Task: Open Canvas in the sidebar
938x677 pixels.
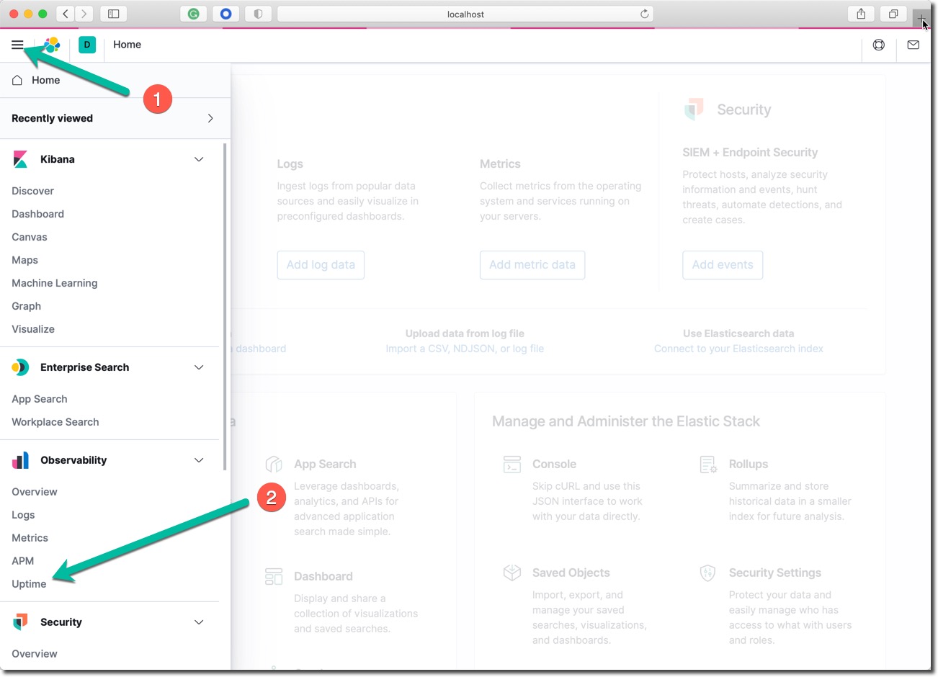Action: point(30,237)
